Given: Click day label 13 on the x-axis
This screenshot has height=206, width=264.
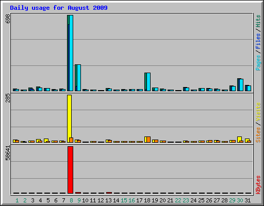Looking at the screenshot, I should [108, 200].
